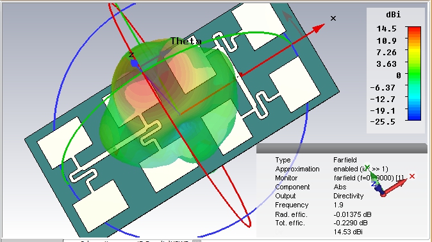This screenshot has width=432, height=242.
Task: Select the Frequency 1.9 row
Action: tap(309, 205)
